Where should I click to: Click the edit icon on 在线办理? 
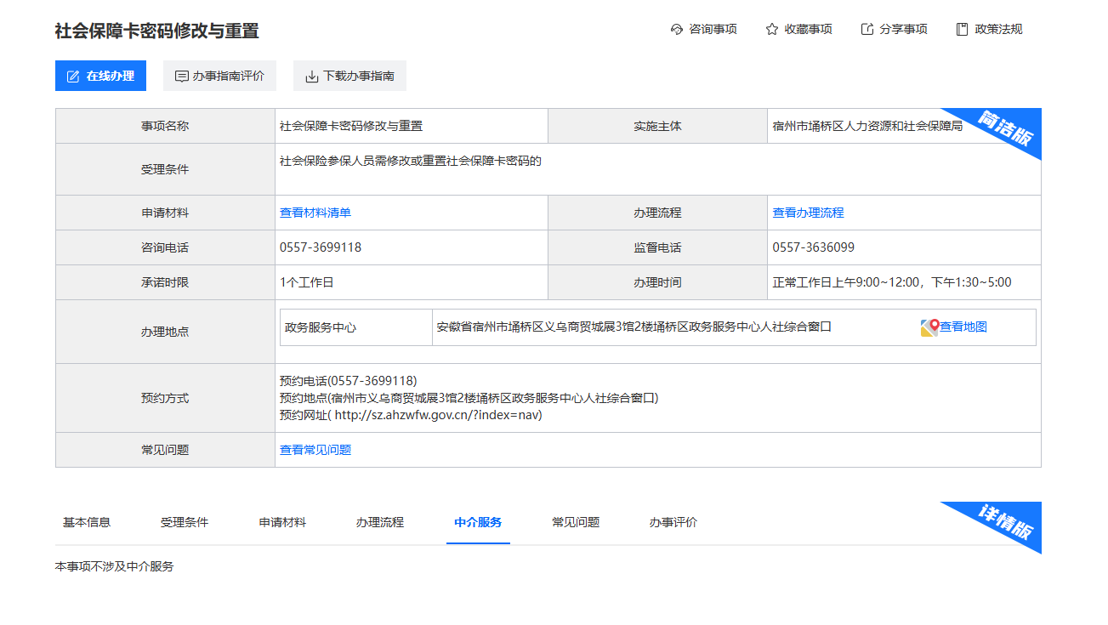[73, 77]
